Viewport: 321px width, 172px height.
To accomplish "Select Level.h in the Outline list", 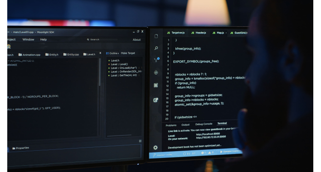I will click(x=115, y=61).
